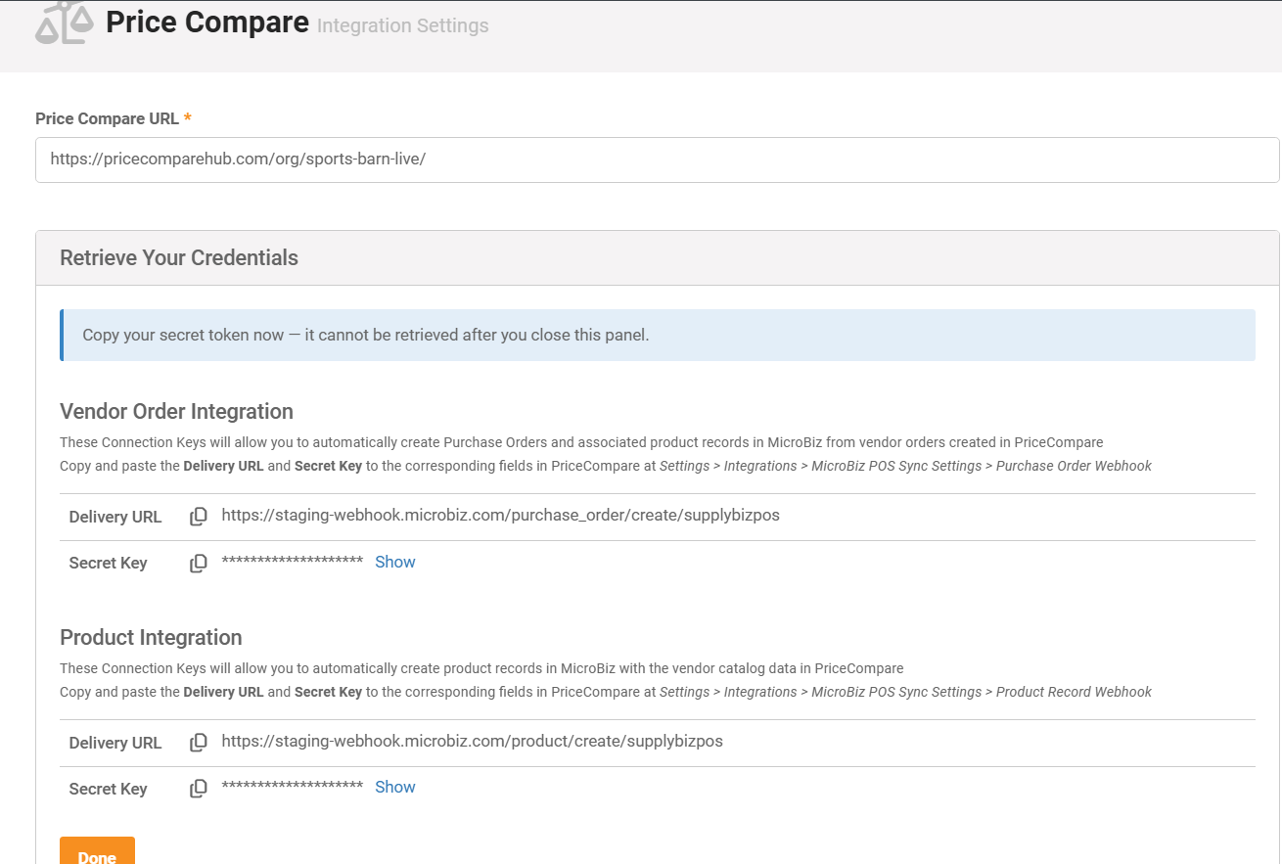Click the Retrieve Your Credentials panel header
The width and height of the screenshot is (1282, 864).
[657, 258]
